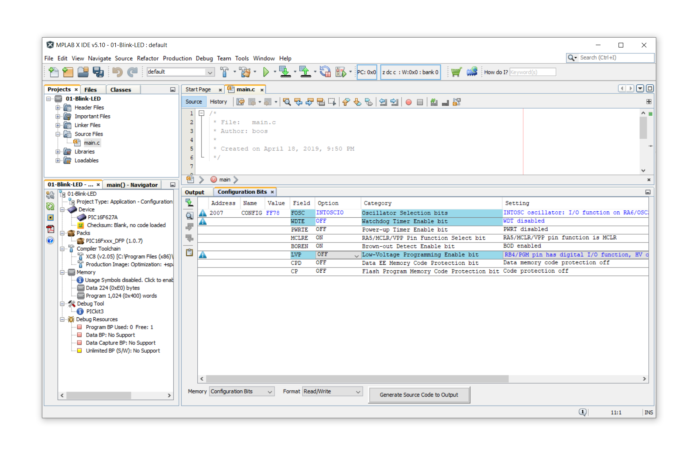This screenshot has width=697, height=457.
Task: Open the Production menu
Action: [177, 58]
